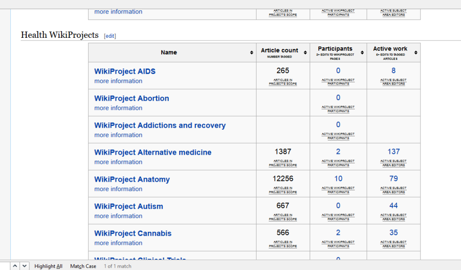View 10 participants of WikiProject Anatomy
This screenshot has height=270, width=461.
[338, 179]
